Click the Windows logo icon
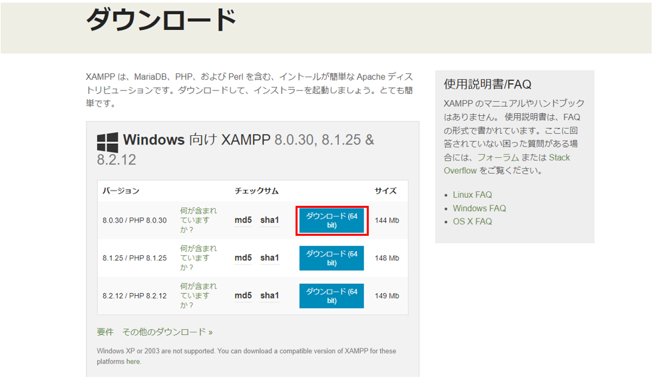The height and width of the screenshot is (377, 653). [107, 142]
